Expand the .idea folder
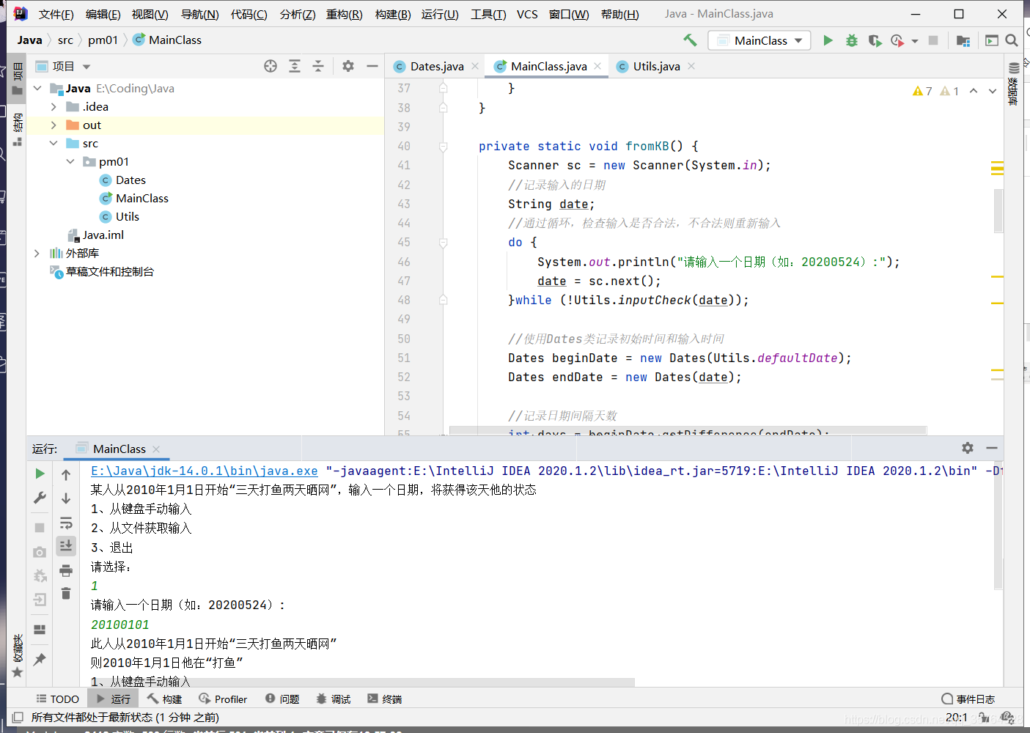This screenshot has width=1030, height=733. [54, 107]
